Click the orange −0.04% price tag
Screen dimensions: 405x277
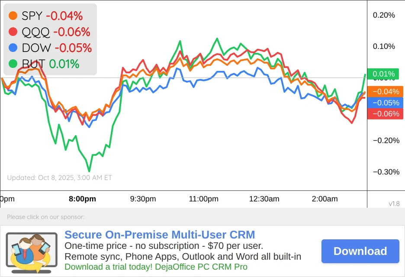385,92
